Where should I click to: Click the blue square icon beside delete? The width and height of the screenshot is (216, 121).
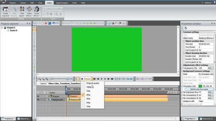[x=50, y=23]
